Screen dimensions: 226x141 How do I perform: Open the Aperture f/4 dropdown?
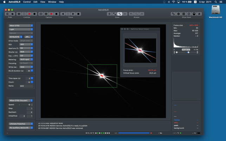click(x=26, y=48)
